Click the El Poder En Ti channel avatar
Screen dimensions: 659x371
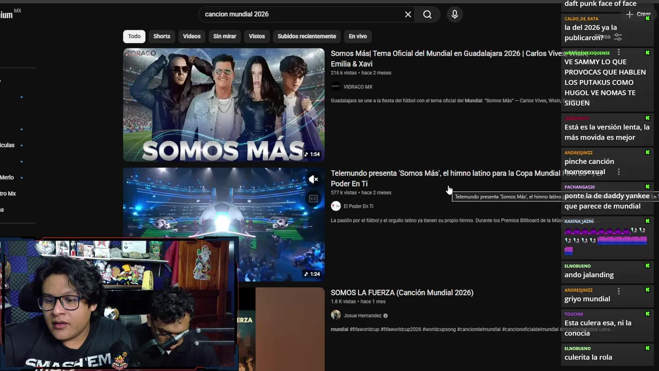[x=336, y=206]
